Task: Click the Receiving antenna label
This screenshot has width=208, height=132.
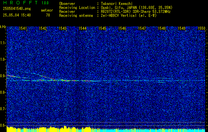Action: coord(76,16)
